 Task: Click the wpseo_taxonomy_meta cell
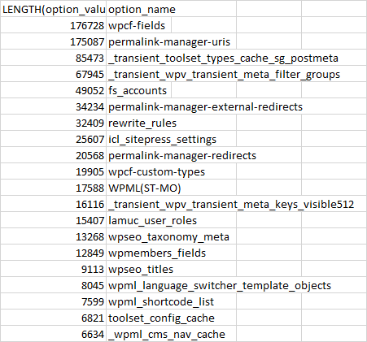(x=171, y=236)
